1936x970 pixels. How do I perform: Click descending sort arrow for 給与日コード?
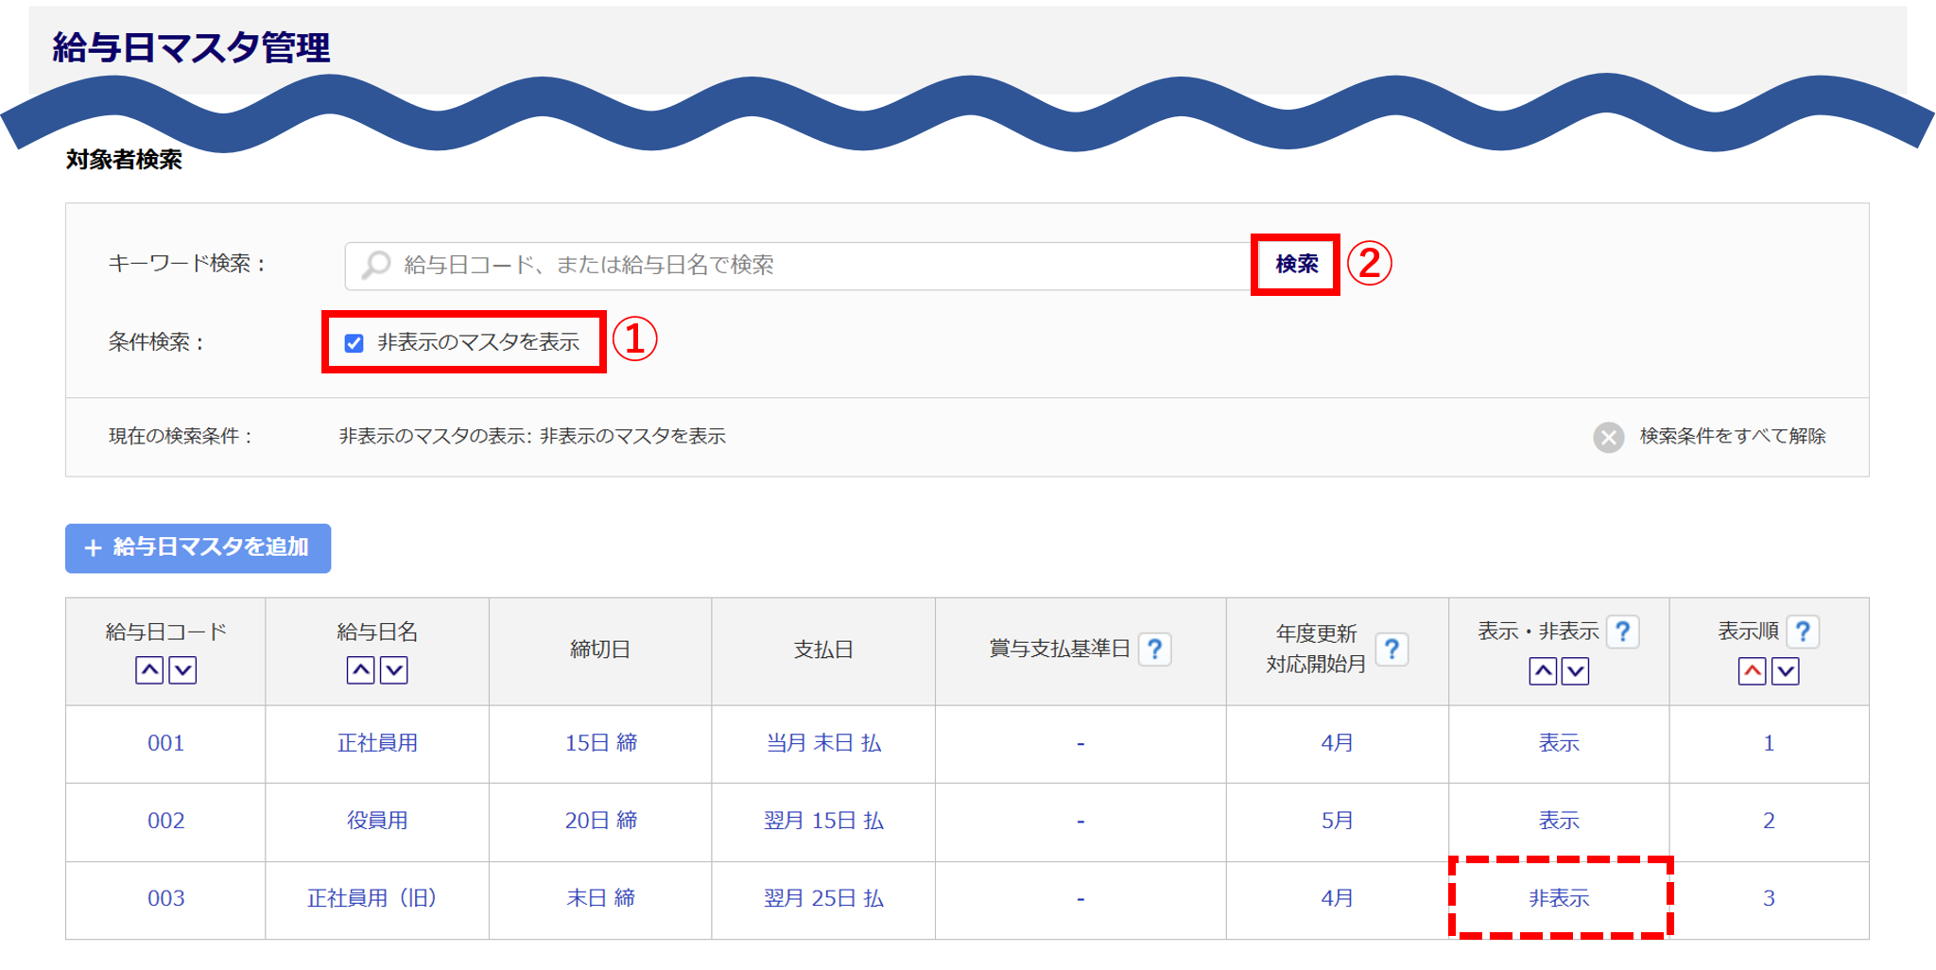click(182, 670)
